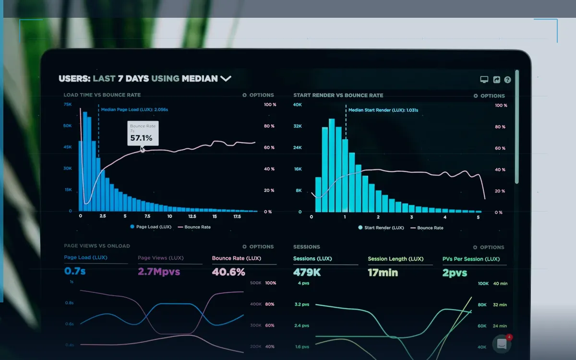Open OPTIONS for Start Render vs Bounce Rate
This screenshot has width=576, height=360.
489,96
